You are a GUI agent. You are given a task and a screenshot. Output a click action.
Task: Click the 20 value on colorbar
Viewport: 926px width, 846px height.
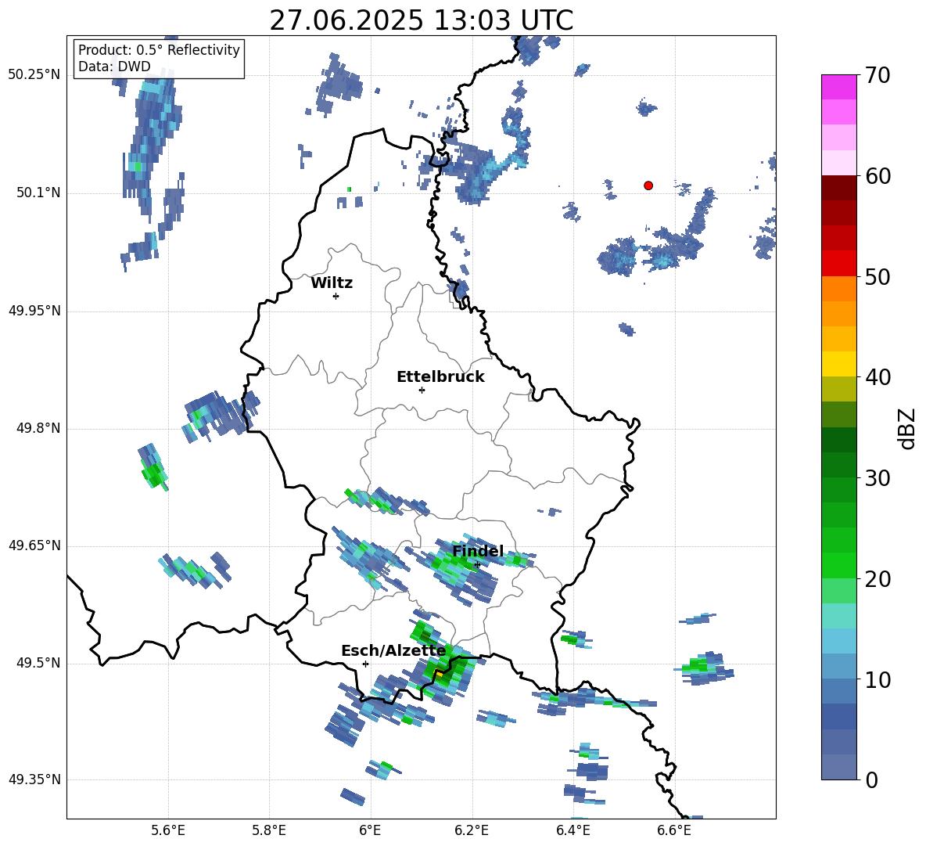(x=878, y=578)
